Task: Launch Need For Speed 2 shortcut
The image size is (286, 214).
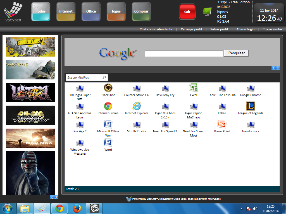Action: pyautogui.click(x=165, y=127)
